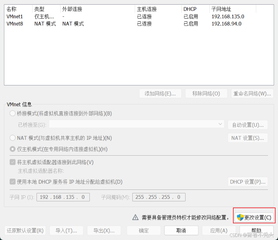Viewport: 278px width, 240px height.
Task: Click the 确定 button
Action: coord(144,230)
